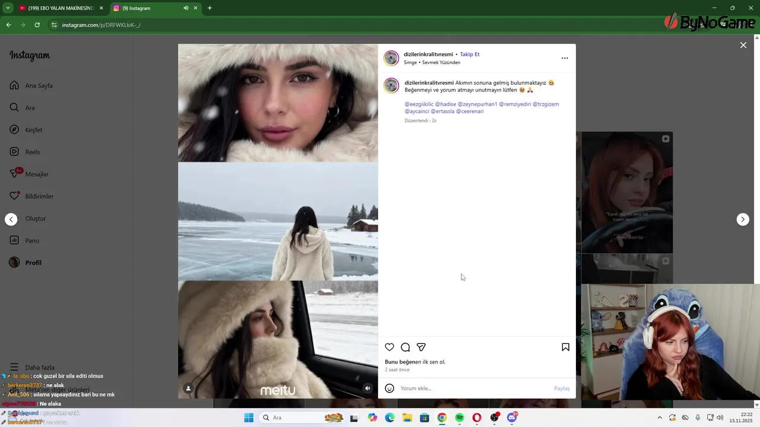Viewport: 760px width, 427px height.
Task: Click the taskbar Ara search box
Action: (302, 418)
